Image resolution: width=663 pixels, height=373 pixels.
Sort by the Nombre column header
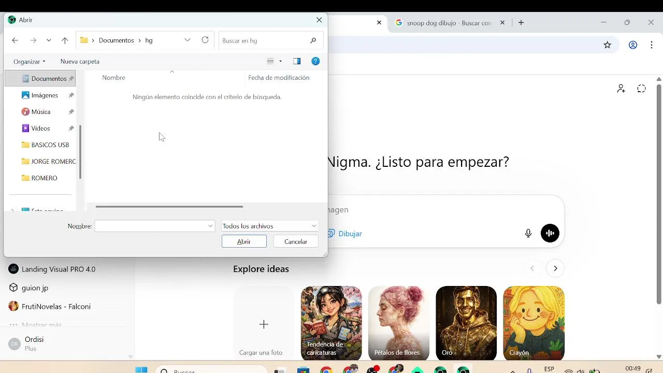point(113,78)
